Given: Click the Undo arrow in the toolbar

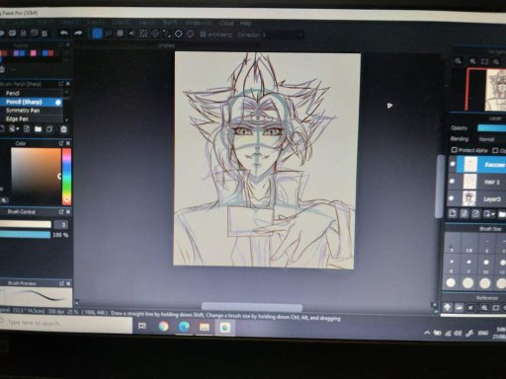Looking at the screenshot, I should click(64, 33).
